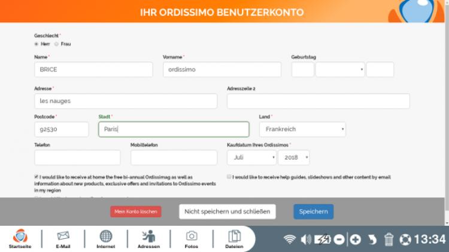Click the Wi-Fi status icon
The height and width of the screenshot is (252, 449).
290,239
